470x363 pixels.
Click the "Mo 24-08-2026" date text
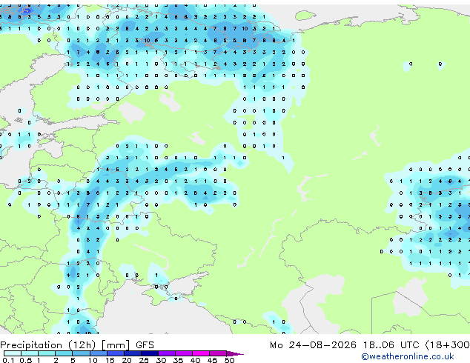pyautogui.click(x=313, y=345)
